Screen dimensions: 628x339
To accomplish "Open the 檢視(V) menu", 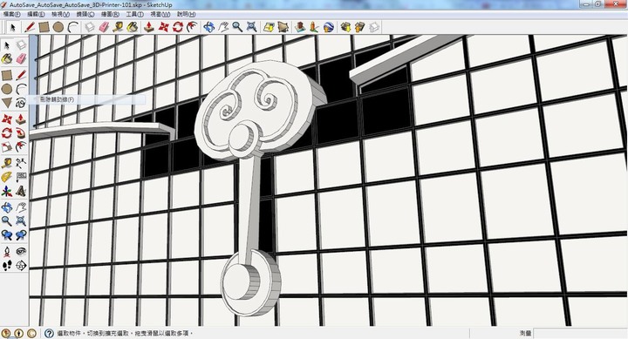I will 60,15.
